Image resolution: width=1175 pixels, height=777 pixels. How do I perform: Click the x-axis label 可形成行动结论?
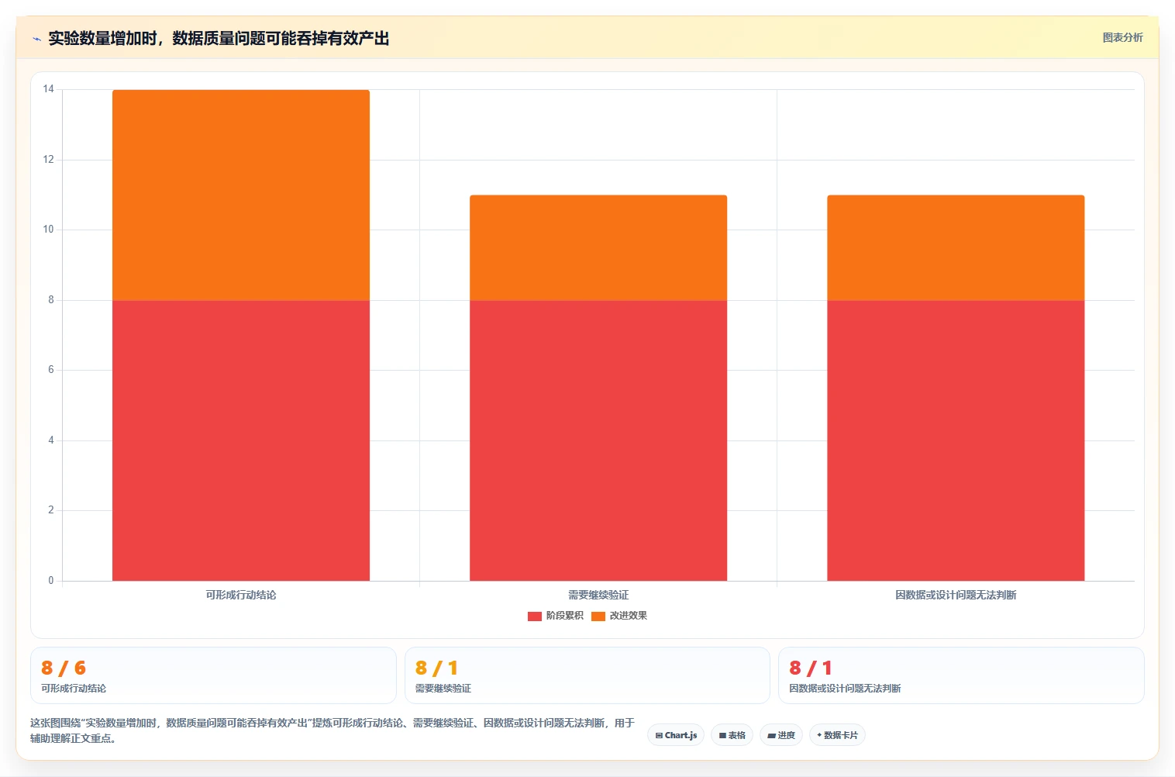241,595
